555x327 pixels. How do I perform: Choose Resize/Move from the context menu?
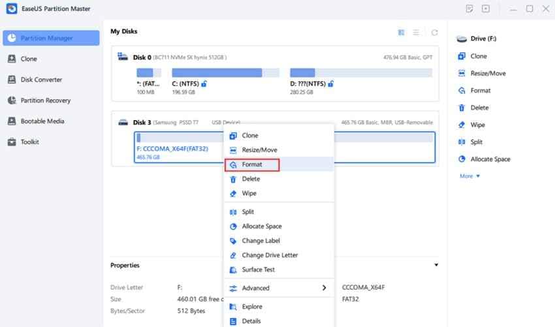[279, 150]
